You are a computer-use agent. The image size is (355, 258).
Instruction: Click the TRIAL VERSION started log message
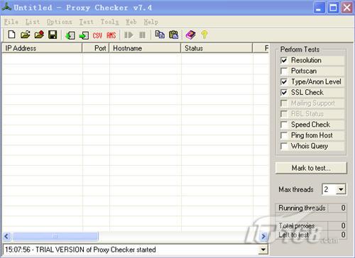80,249
